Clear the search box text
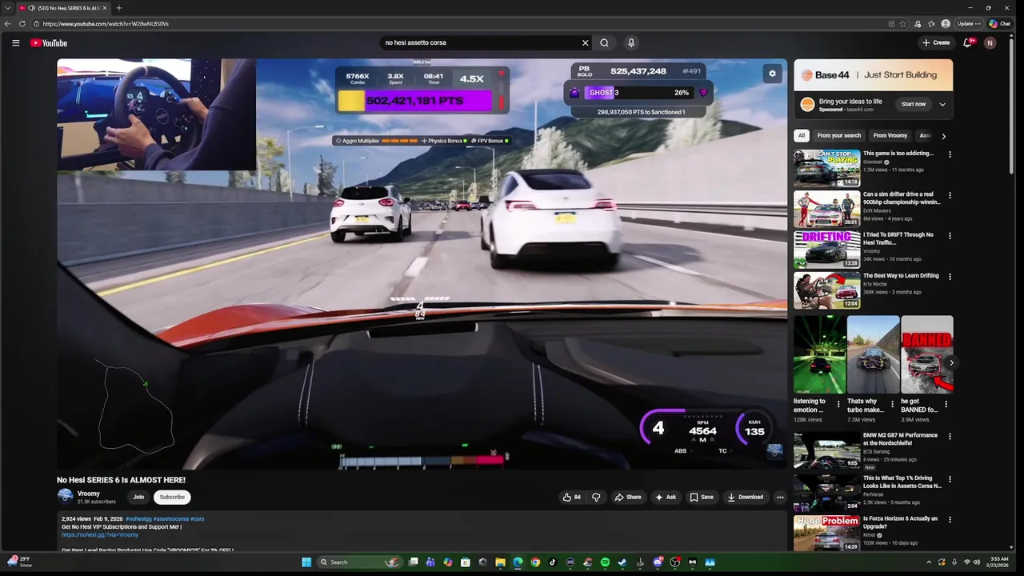 coord(585,43)
